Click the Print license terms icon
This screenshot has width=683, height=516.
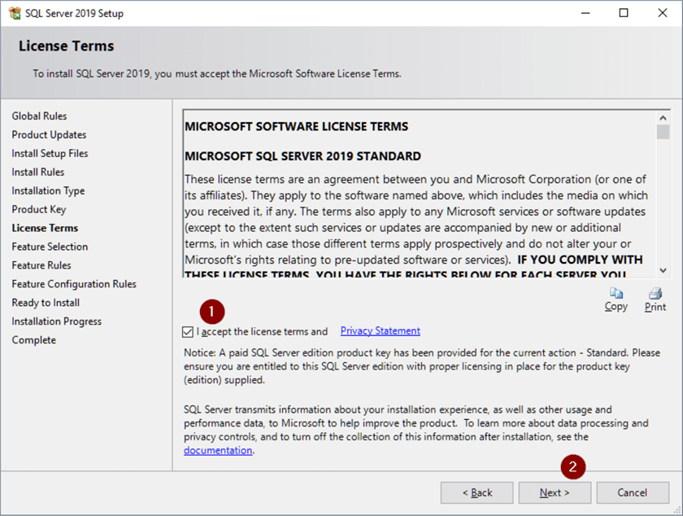[655, 294]
